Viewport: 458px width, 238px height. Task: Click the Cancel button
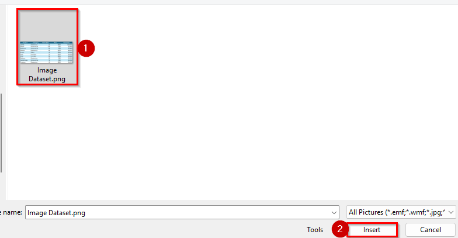pyautogui.click(x=430, y=230)
